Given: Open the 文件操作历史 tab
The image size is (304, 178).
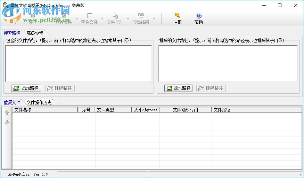Looking at the screenshot, I should click(39, 102).
